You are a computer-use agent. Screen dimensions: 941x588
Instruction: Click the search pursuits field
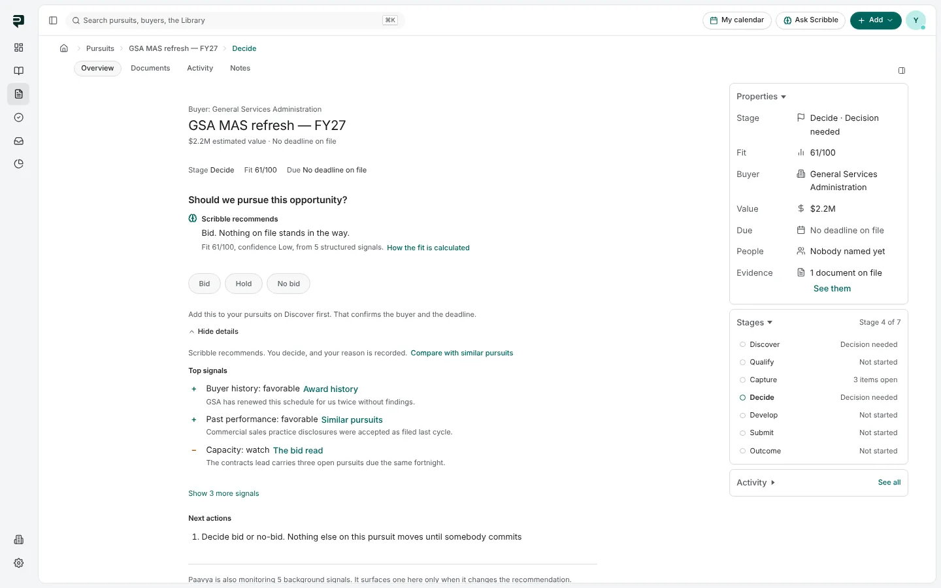[x=235, y=20]
